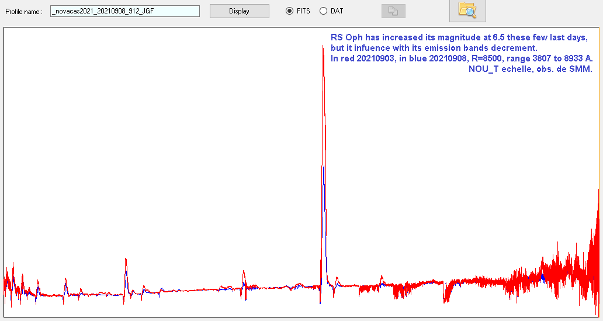
Task: Click the 'Profile name :' label
Action: click(x=23, y=12)
